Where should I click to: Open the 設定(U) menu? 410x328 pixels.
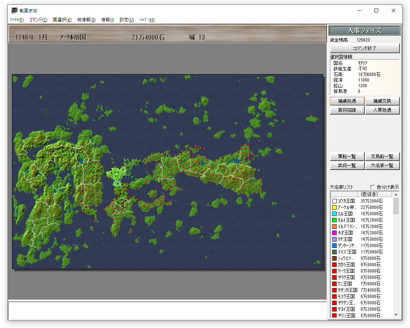tap(126, 20)
